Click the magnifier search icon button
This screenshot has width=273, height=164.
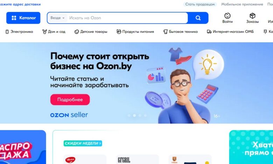point(198,18)
